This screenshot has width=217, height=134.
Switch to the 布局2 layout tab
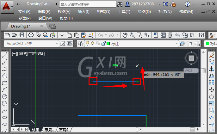pos(64,130)
